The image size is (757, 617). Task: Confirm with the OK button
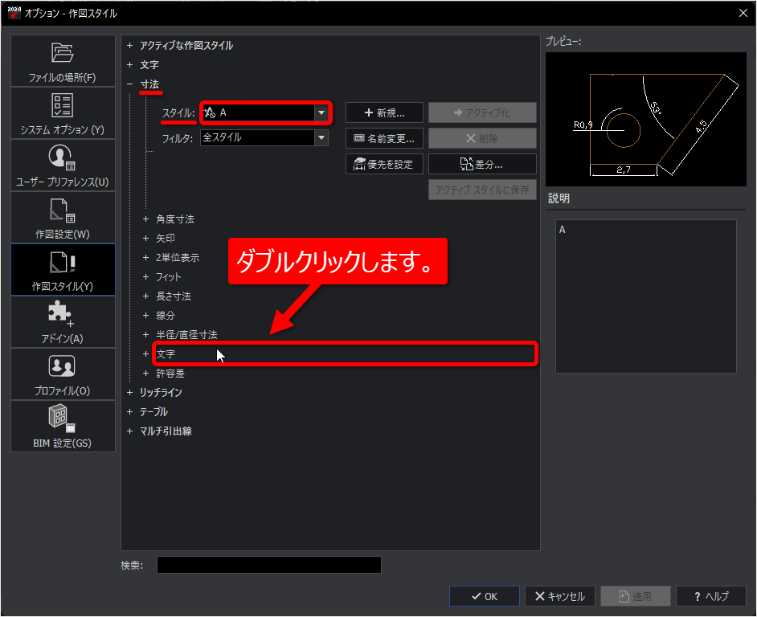(485, 596)
